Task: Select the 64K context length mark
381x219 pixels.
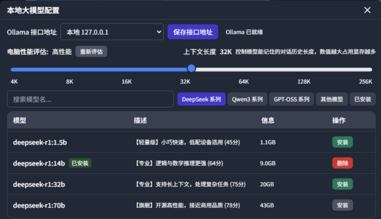Action: (x=243, y=81)
